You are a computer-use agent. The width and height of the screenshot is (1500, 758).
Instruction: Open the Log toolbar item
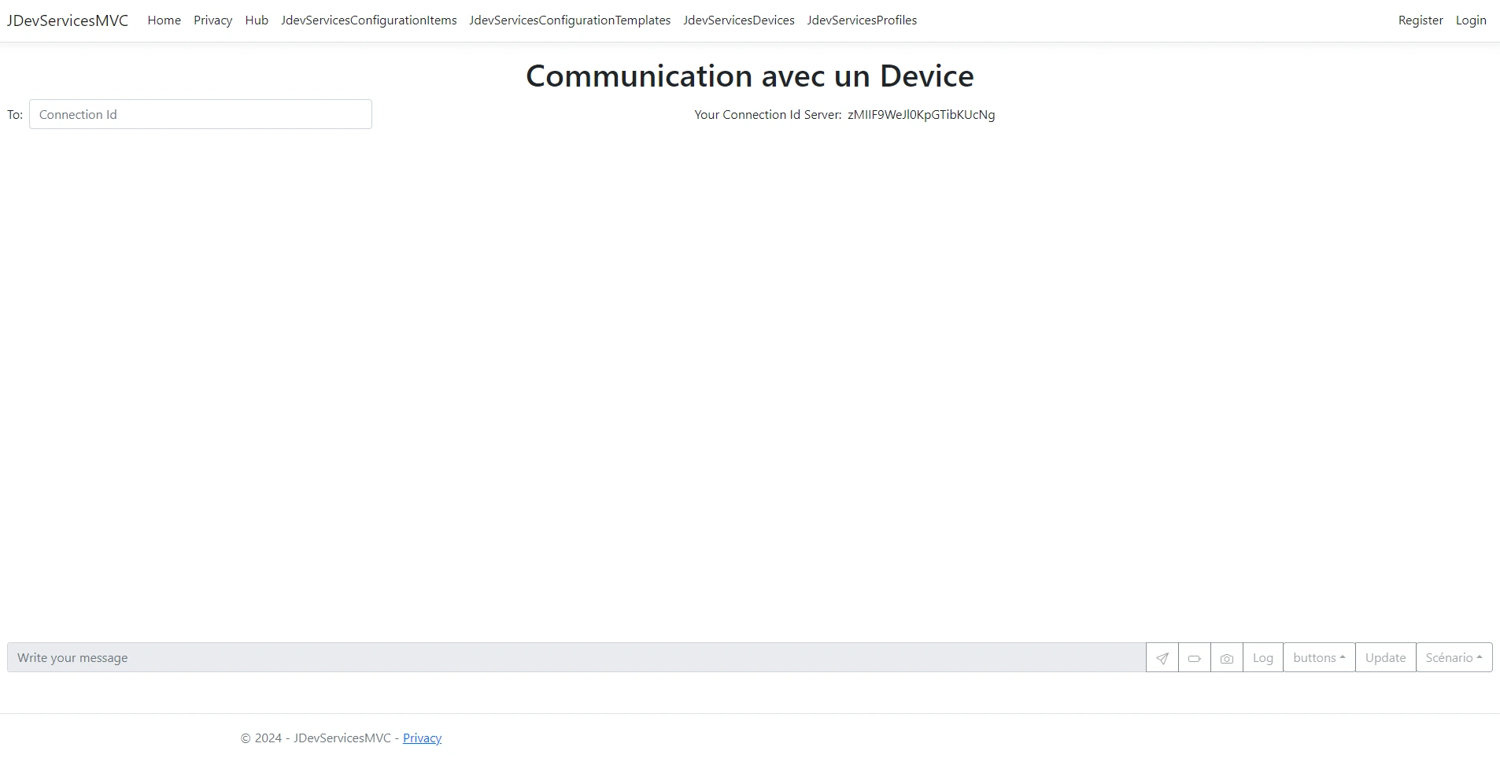point(1262,657)
